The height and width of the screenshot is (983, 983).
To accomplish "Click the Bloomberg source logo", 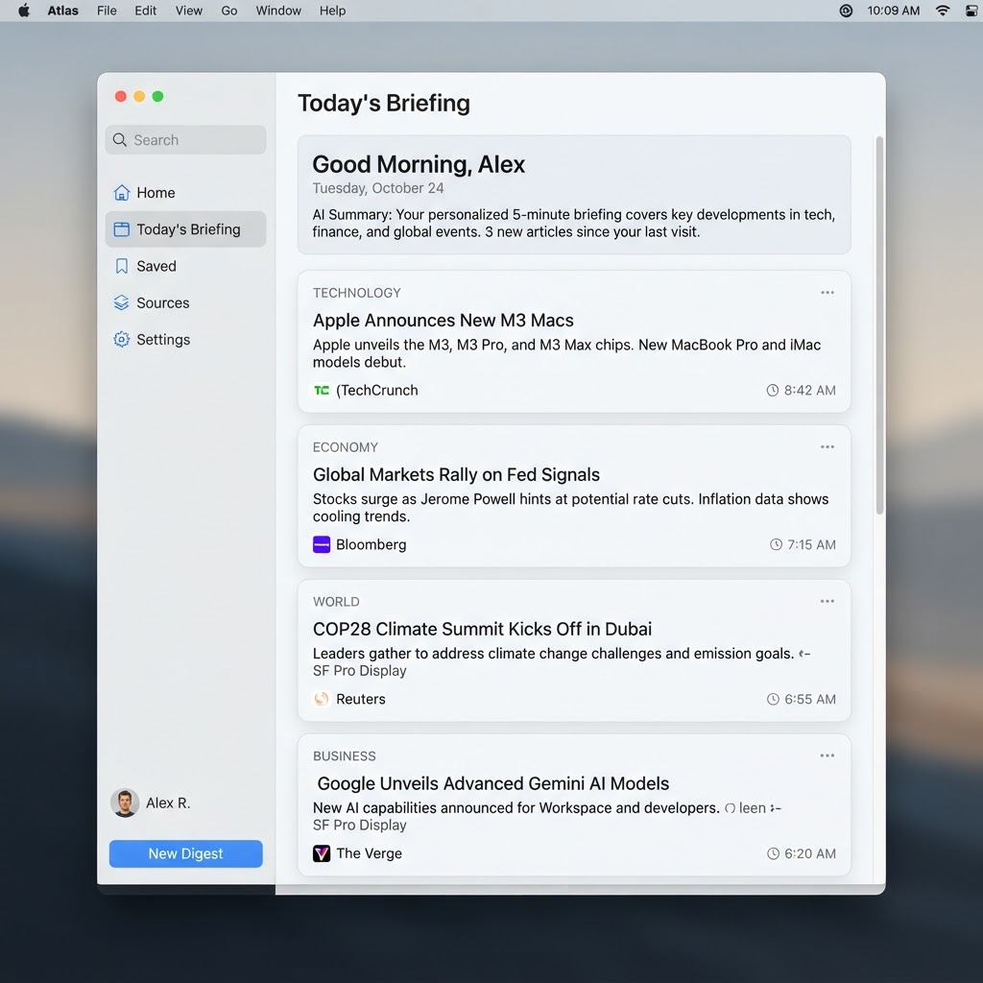I will click(322, 544).
